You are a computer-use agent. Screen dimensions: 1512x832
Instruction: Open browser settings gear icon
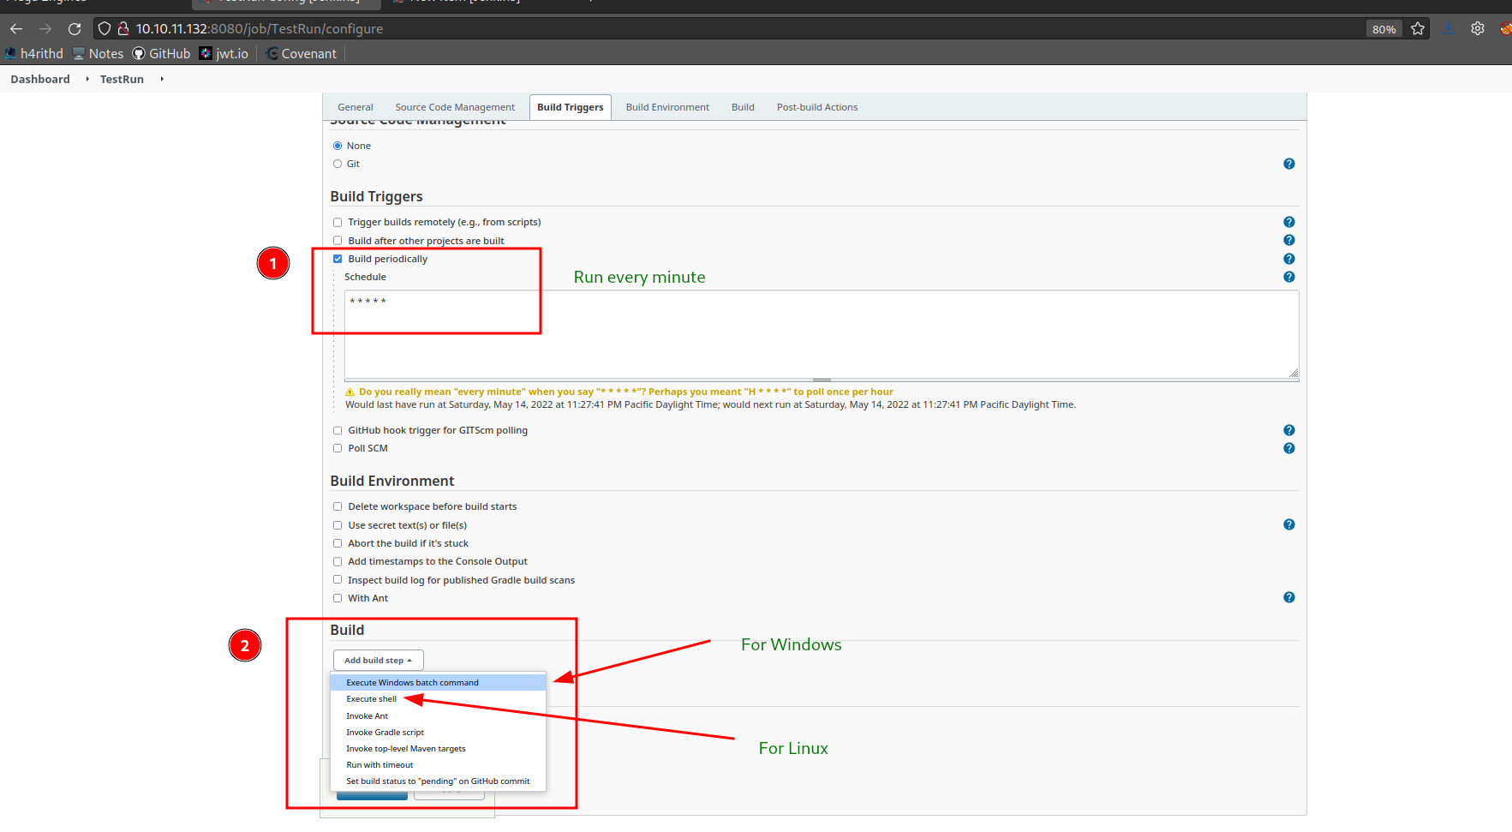[1478, 28]
